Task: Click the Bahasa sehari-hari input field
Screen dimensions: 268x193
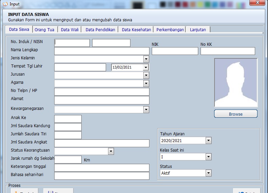Action: coord(102,176)
